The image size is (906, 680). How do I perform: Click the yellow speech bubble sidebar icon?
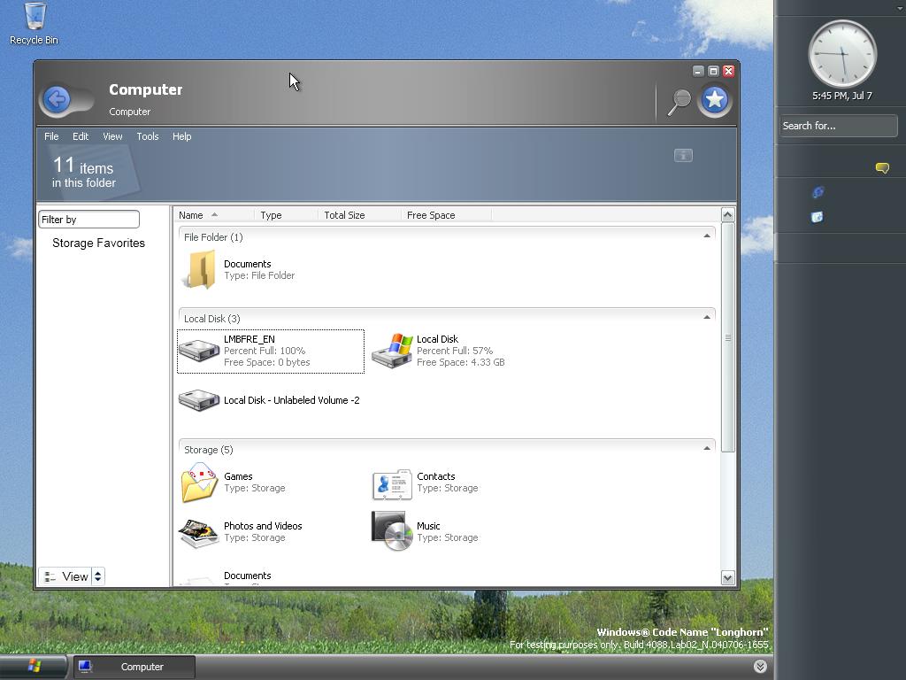(x=882, y=168)
